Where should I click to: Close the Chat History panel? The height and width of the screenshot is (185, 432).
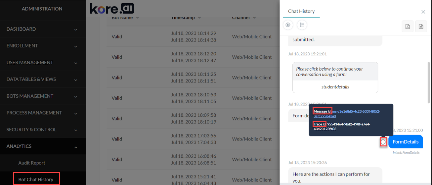pyautogui.click(x=423, y=12)
